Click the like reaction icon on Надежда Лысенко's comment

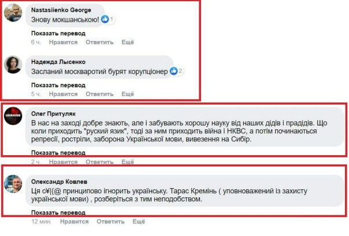tap(172, 71)
